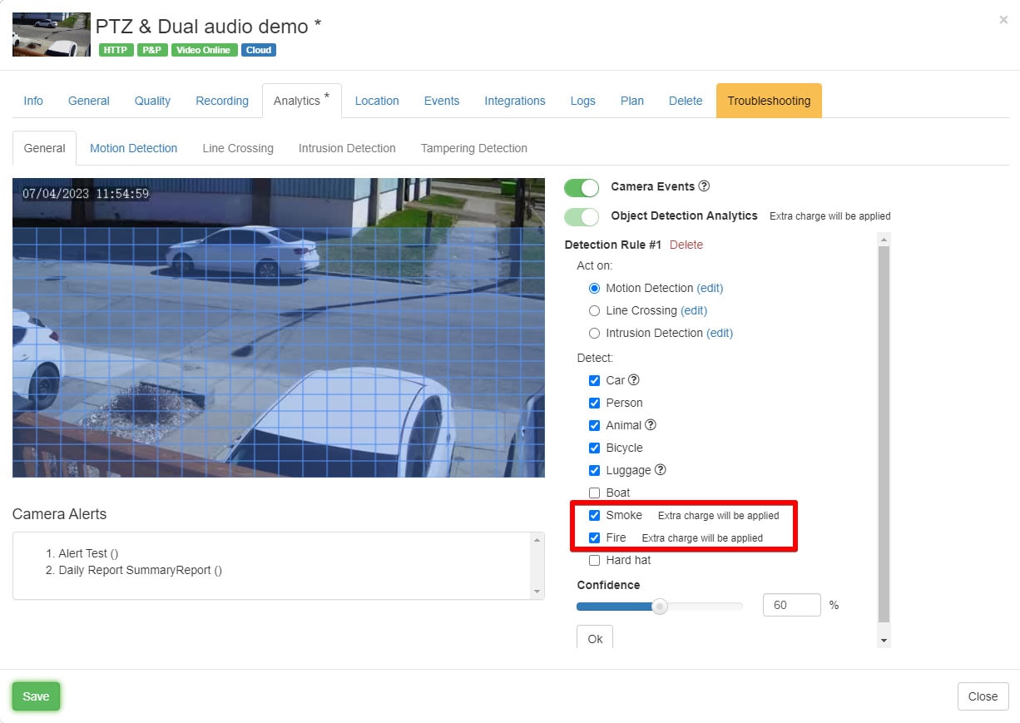Enable the Boat detection checkbox
Screen dimensions: 1020x723
594,493
